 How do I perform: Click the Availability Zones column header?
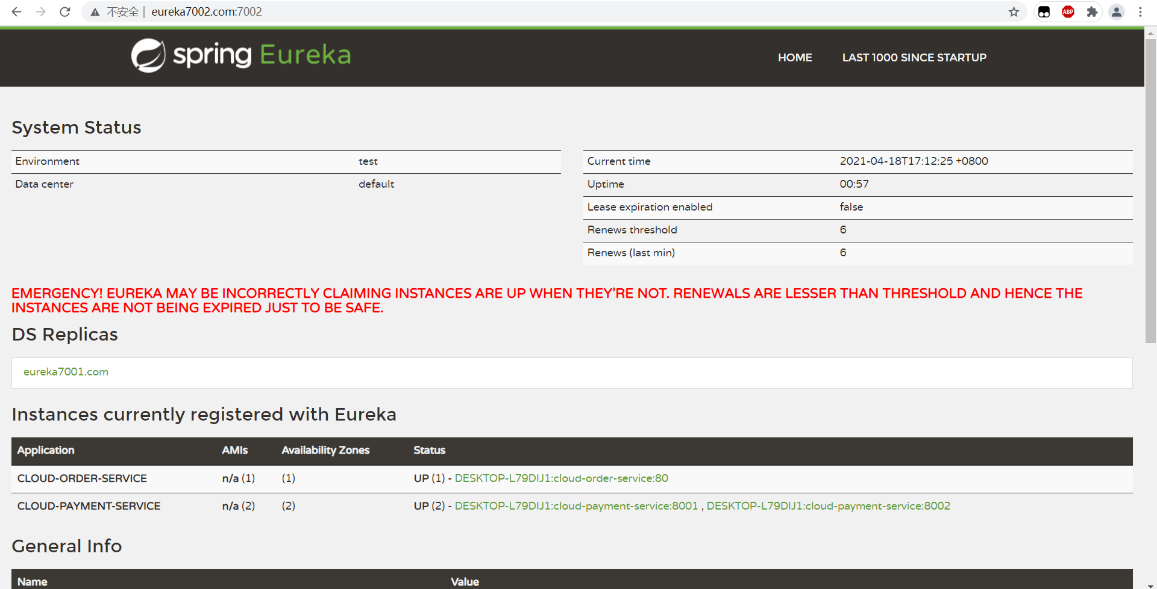click(325, 450)
